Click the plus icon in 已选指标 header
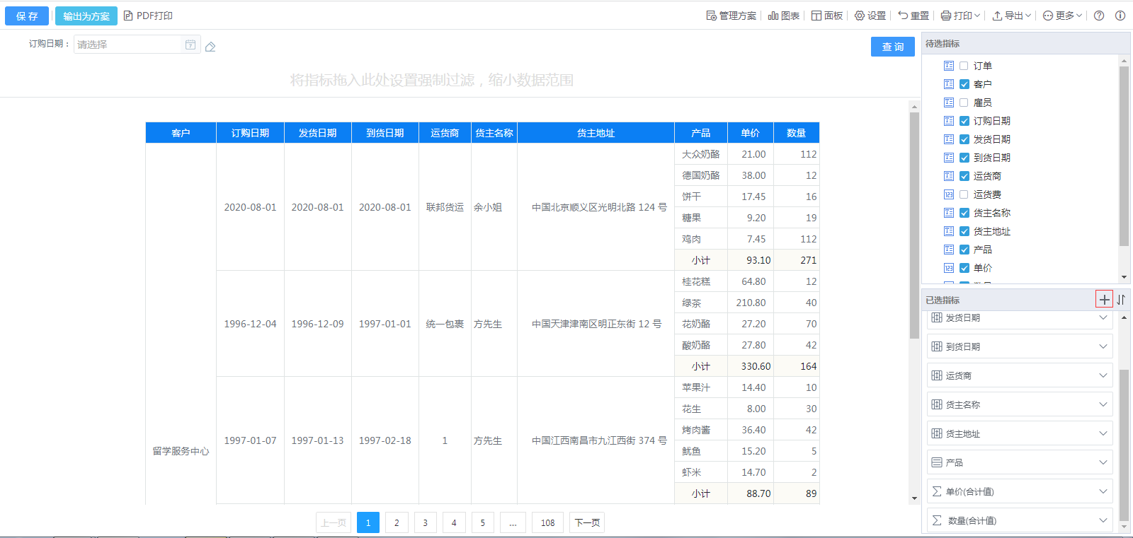Viewport: 1133px width, 538px height. [x=1104, y=300]
